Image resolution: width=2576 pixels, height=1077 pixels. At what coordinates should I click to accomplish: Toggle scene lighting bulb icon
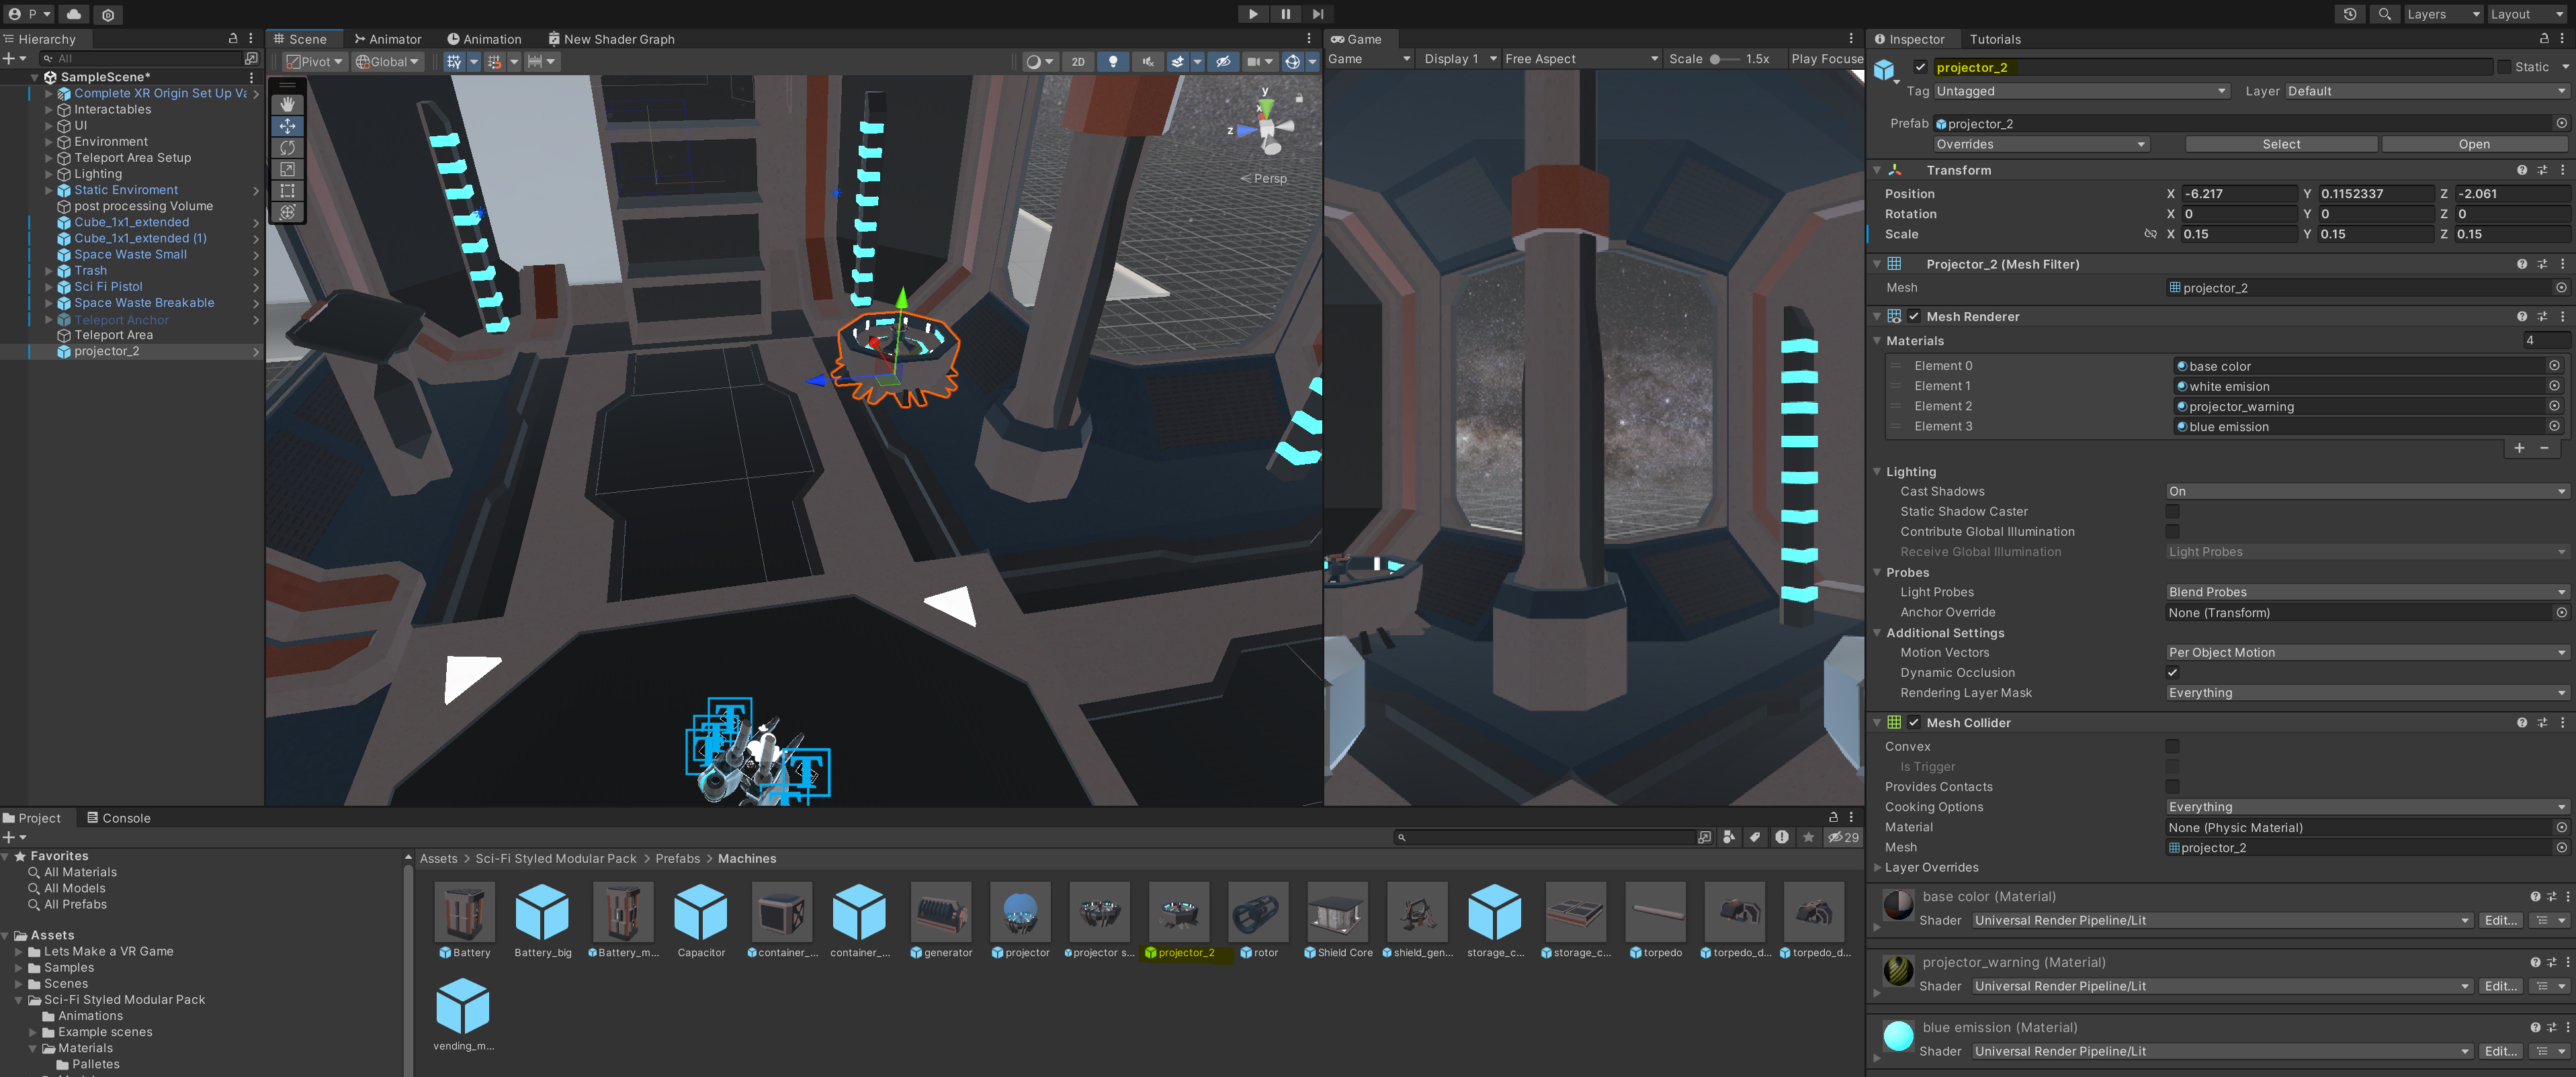click(x=1112, y=61)
